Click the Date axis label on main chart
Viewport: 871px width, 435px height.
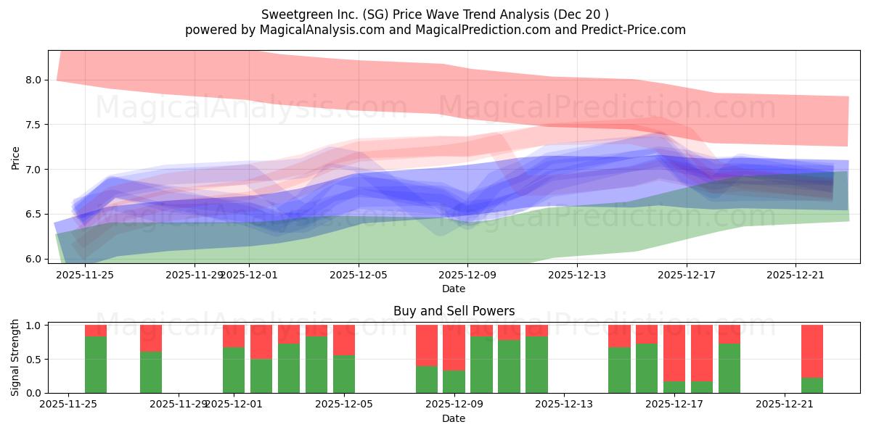pyautogui.click(x=453, y=287)
